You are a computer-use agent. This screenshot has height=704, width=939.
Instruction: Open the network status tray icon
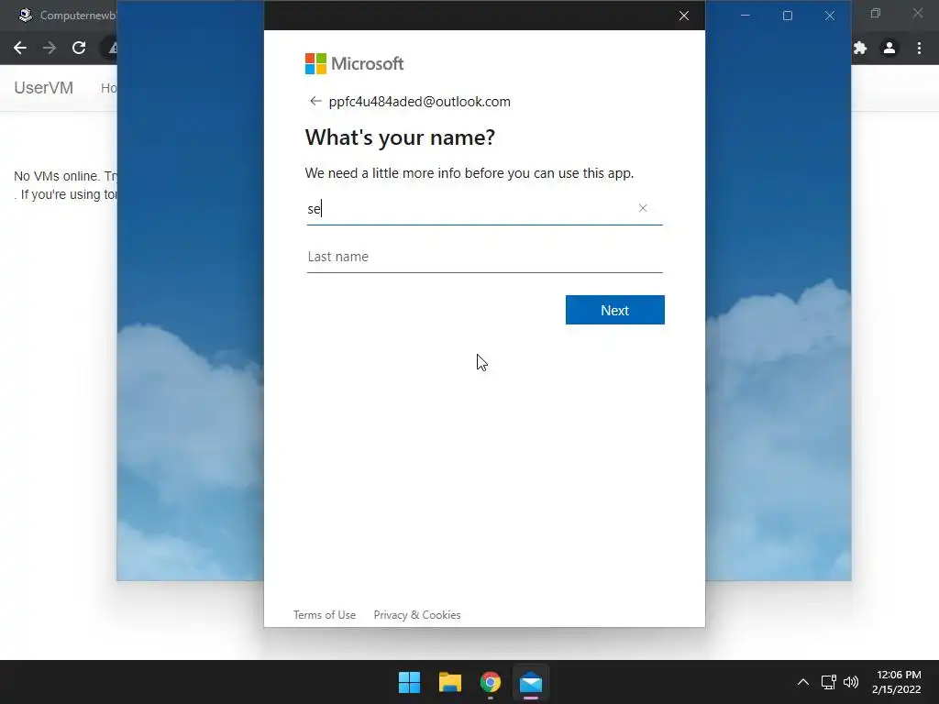[828, 682]
